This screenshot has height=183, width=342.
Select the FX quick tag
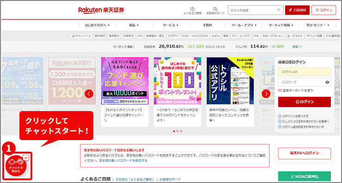pyautogui.click(x=234, y=36)
